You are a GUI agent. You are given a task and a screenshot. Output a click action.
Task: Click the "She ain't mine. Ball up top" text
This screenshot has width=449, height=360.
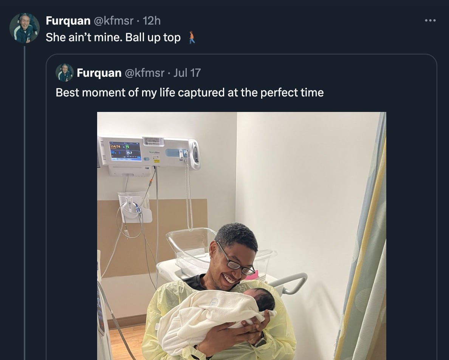(x=113, y=38)
